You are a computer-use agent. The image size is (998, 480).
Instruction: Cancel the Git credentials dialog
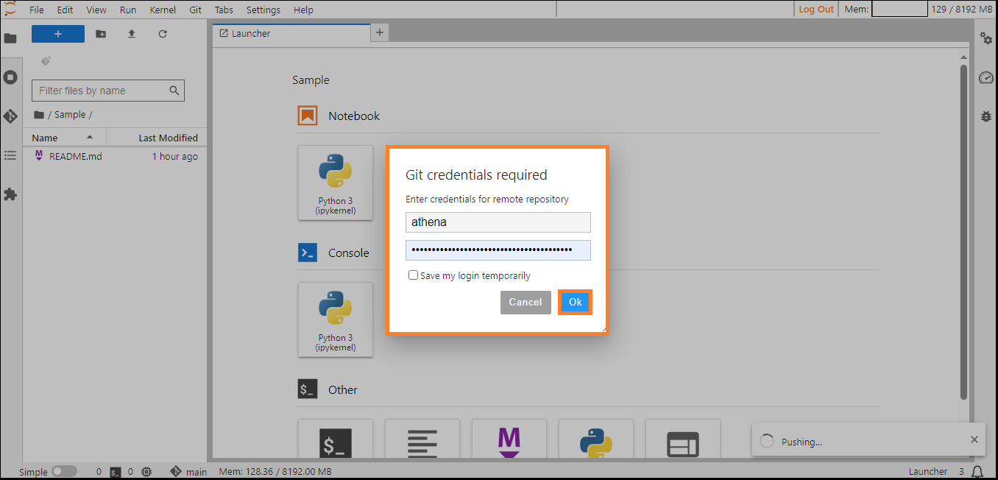(525, 302)
